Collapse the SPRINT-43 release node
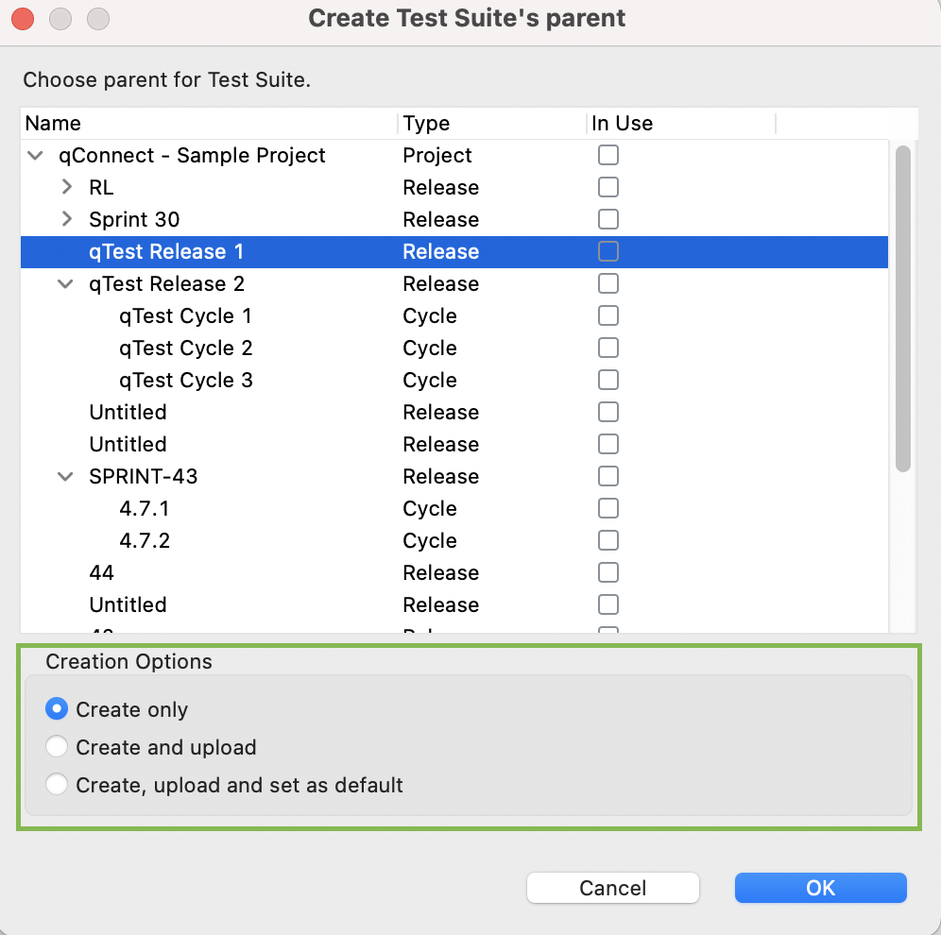This screenshot has height=935, width=941. tap(66, 477)
